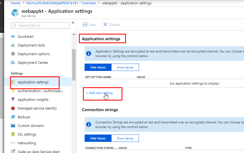Click Add new setting link
244x153 pixels.
coord(99,93)
